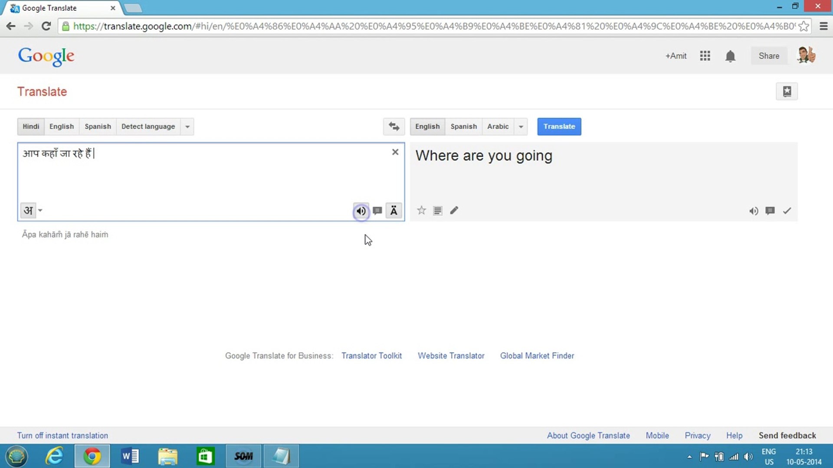The width and height of the screenshot is (833, 468).
Task: Open the Hindi input tools dropdown arrow
Action: click(x=40, y=211)
